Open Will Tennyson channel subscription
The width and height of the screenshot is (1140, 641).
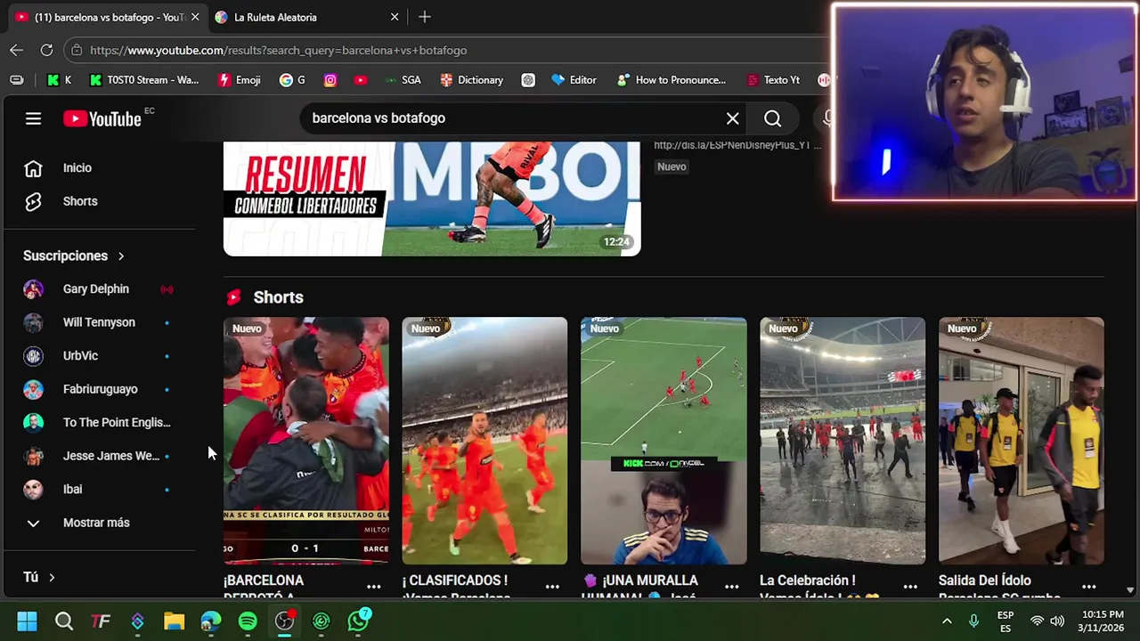(x=100, y=322)
